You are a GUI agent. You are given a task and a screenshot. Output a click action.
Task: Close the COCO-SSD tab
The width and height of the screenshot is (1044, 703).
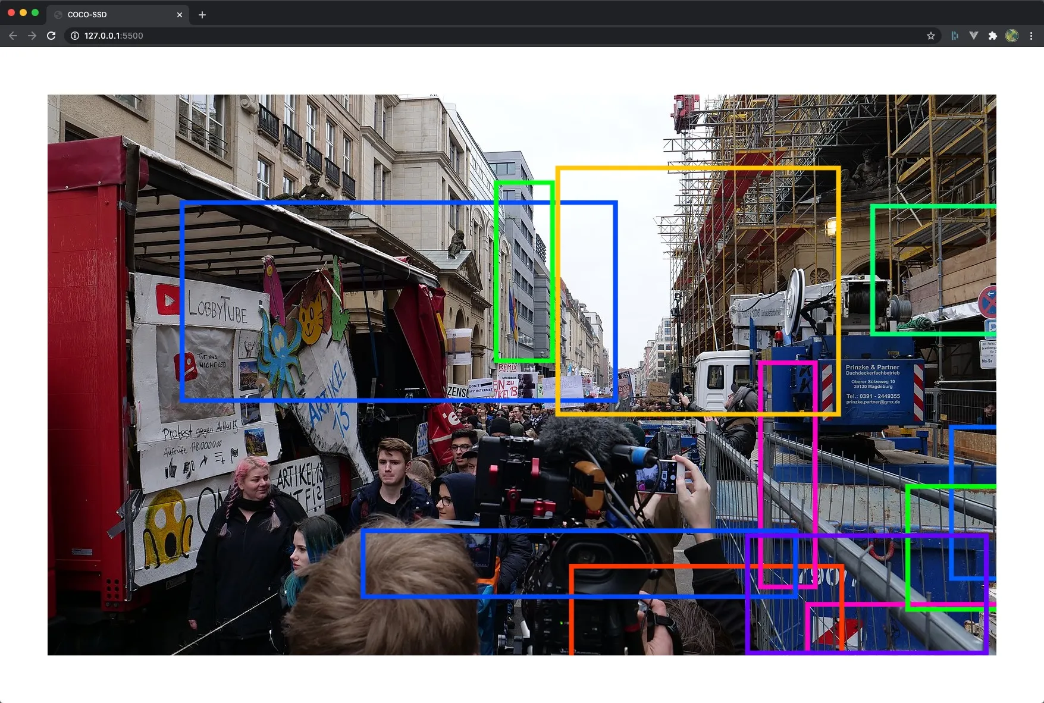coord(180,15)
